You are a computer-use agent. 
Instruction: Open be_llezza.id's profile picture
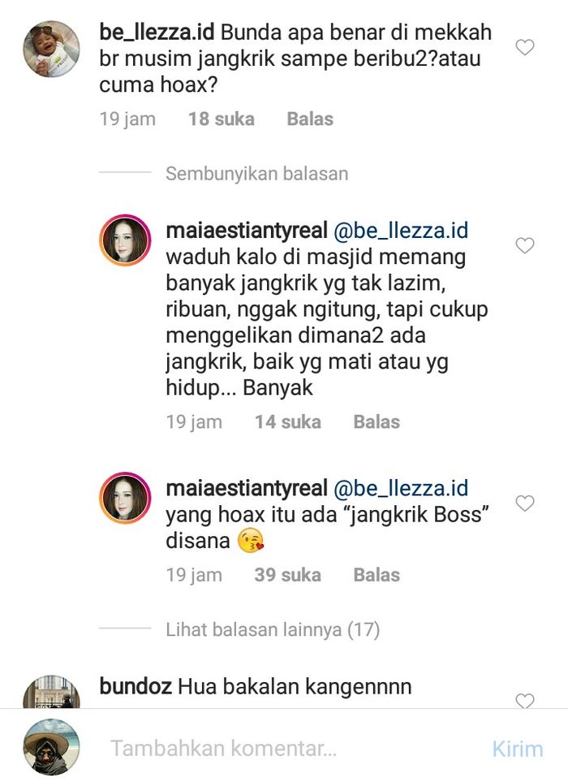tap(51, 49)
